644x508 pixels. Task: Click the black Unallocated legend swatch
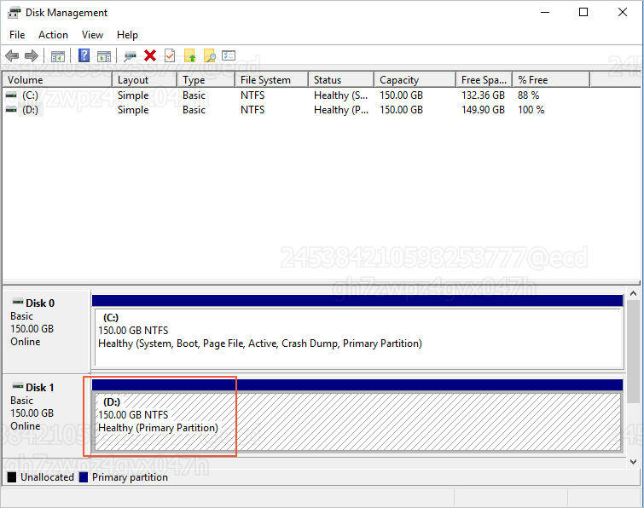[x=12, y=477]
